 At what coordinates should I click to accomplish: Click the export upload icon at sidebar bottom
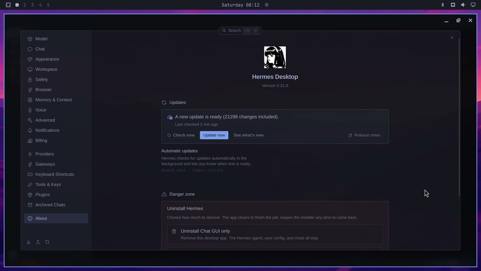point(38,242)
